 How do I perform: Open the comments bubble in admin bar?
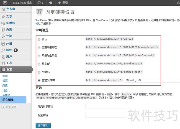[x=51, y=3]
